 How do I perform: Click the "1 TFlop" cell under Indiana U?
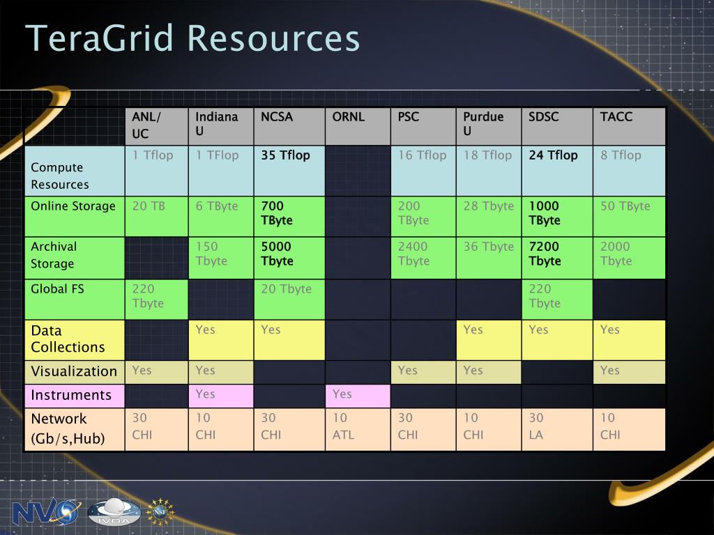click(221, 171)
